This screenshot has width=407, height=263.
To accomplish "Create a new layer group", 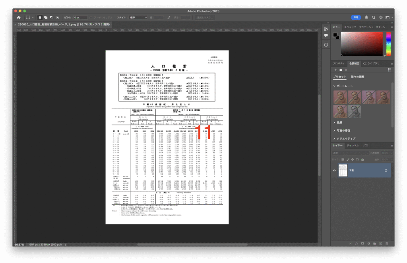I will point(374,244).
